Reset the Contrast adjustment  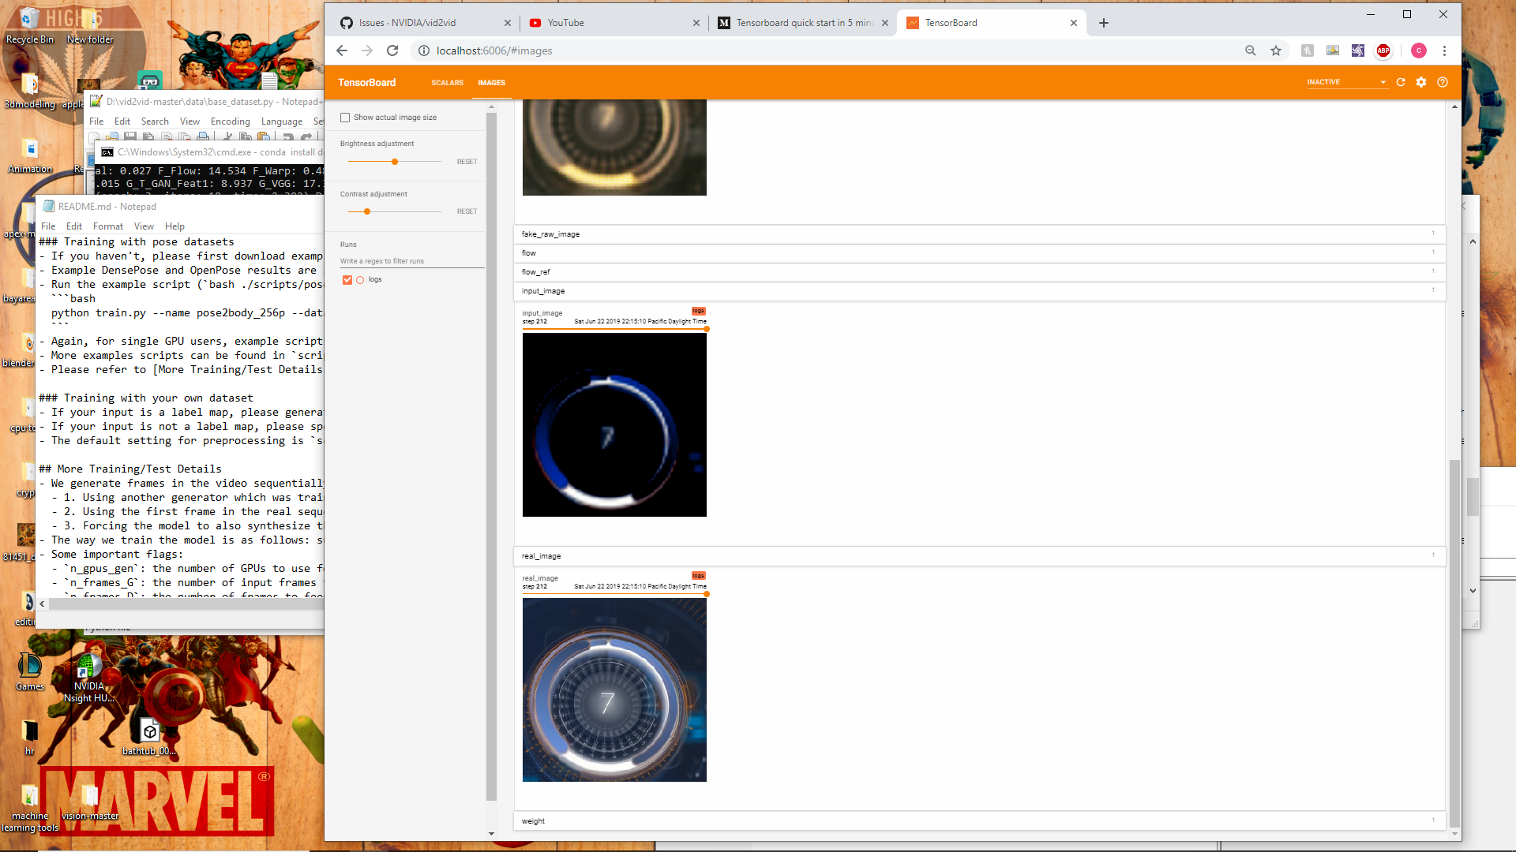(x=467, y=211)
